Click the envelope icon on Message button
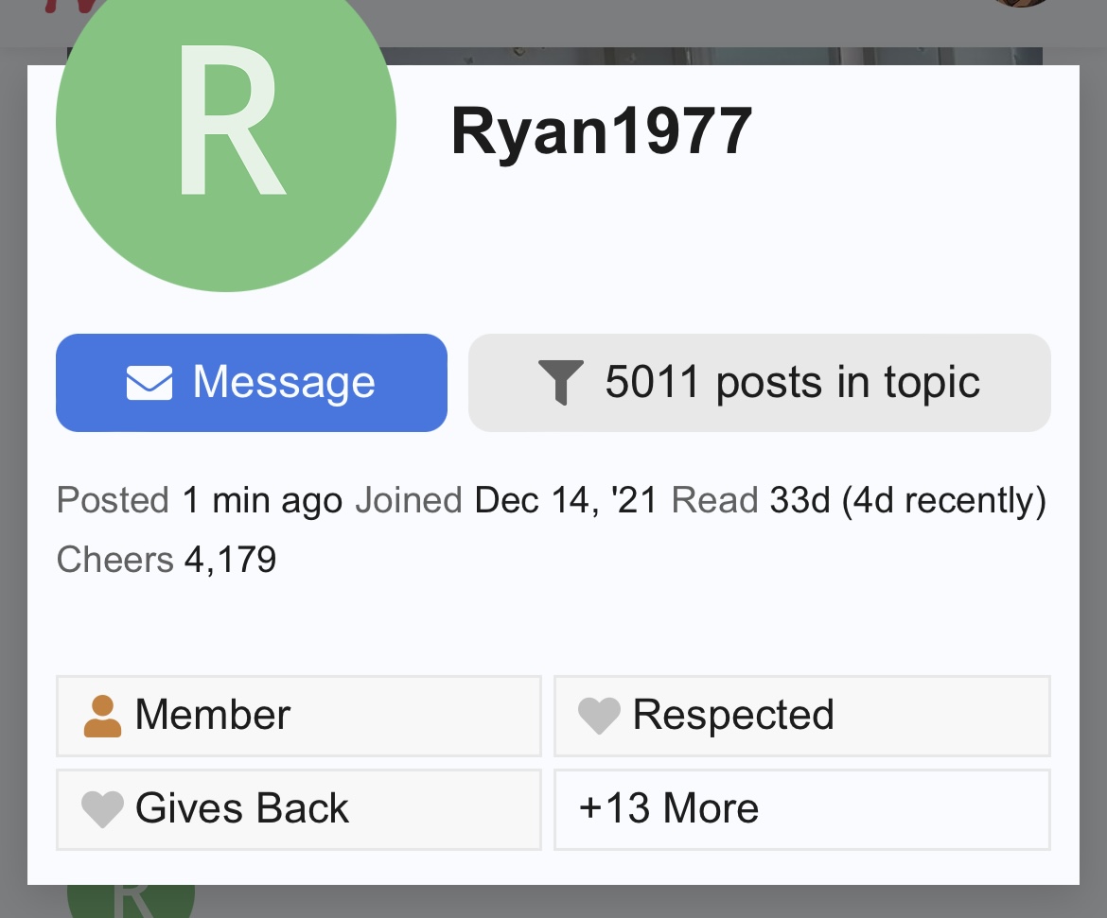Viewport: 1107px width, 918px height. [x=149, y=383]
